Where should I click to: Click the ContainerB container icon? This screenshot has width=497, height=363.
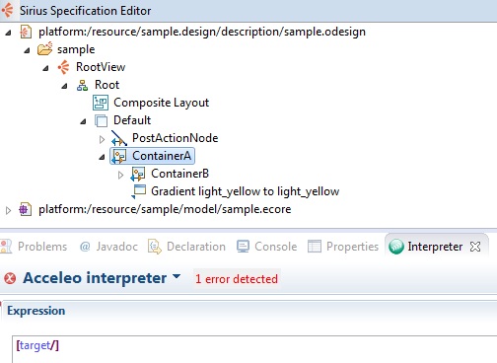click(138, 174)
